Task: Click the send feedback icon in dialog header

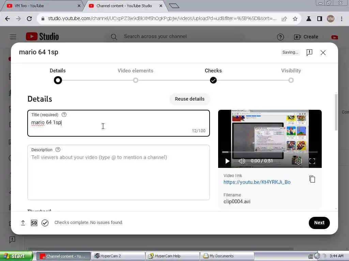Action: point(309,52)
